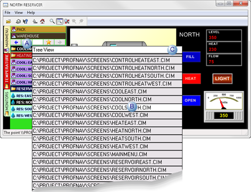Click the selected zoom window icon
251x192 pixels.
[60, 21]
